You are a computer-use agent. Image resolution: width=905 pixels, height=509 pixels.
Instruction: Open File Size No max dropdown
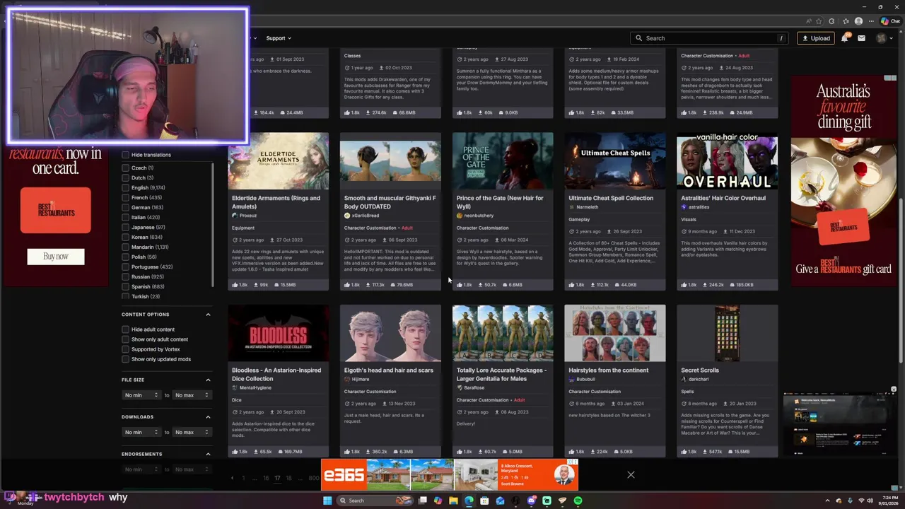coord(192,395)
